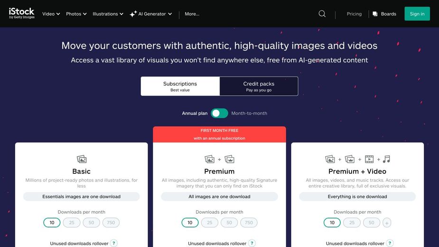
Task: Select 750 downloads per month in Premium
Action: (249, 223)
